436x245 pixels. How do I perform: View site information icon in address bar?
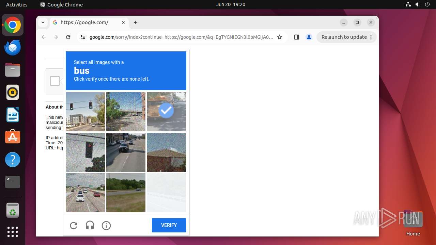pos(83,37)
